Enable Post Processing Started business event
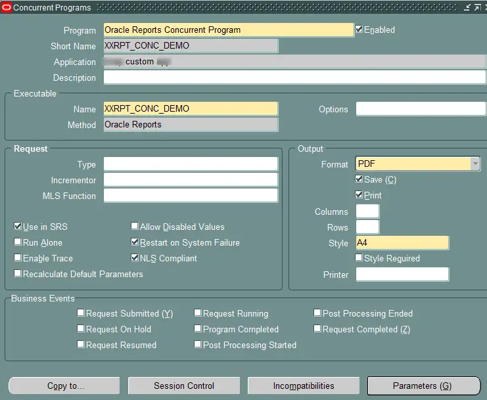Viewport: 487px width, 400px height. coord(198,344)
